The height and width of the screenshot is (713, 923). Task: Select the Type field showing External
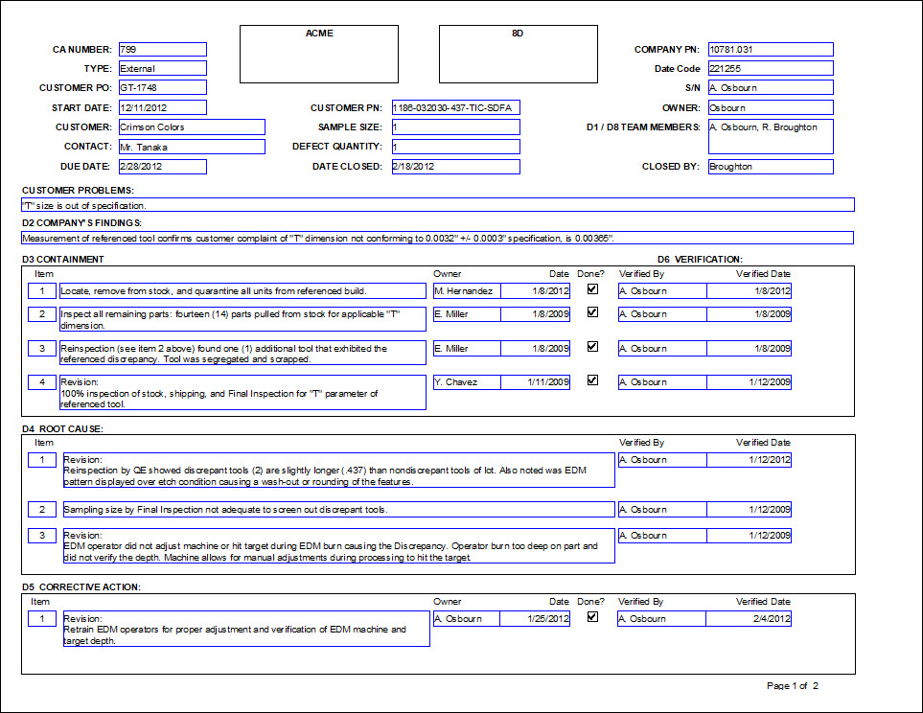click(162, 69)
